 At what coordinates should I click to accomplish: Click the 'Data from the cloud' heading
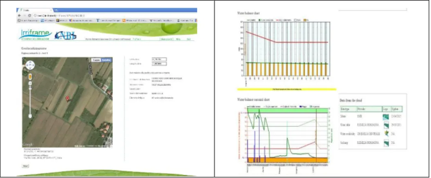coord(351,101)
